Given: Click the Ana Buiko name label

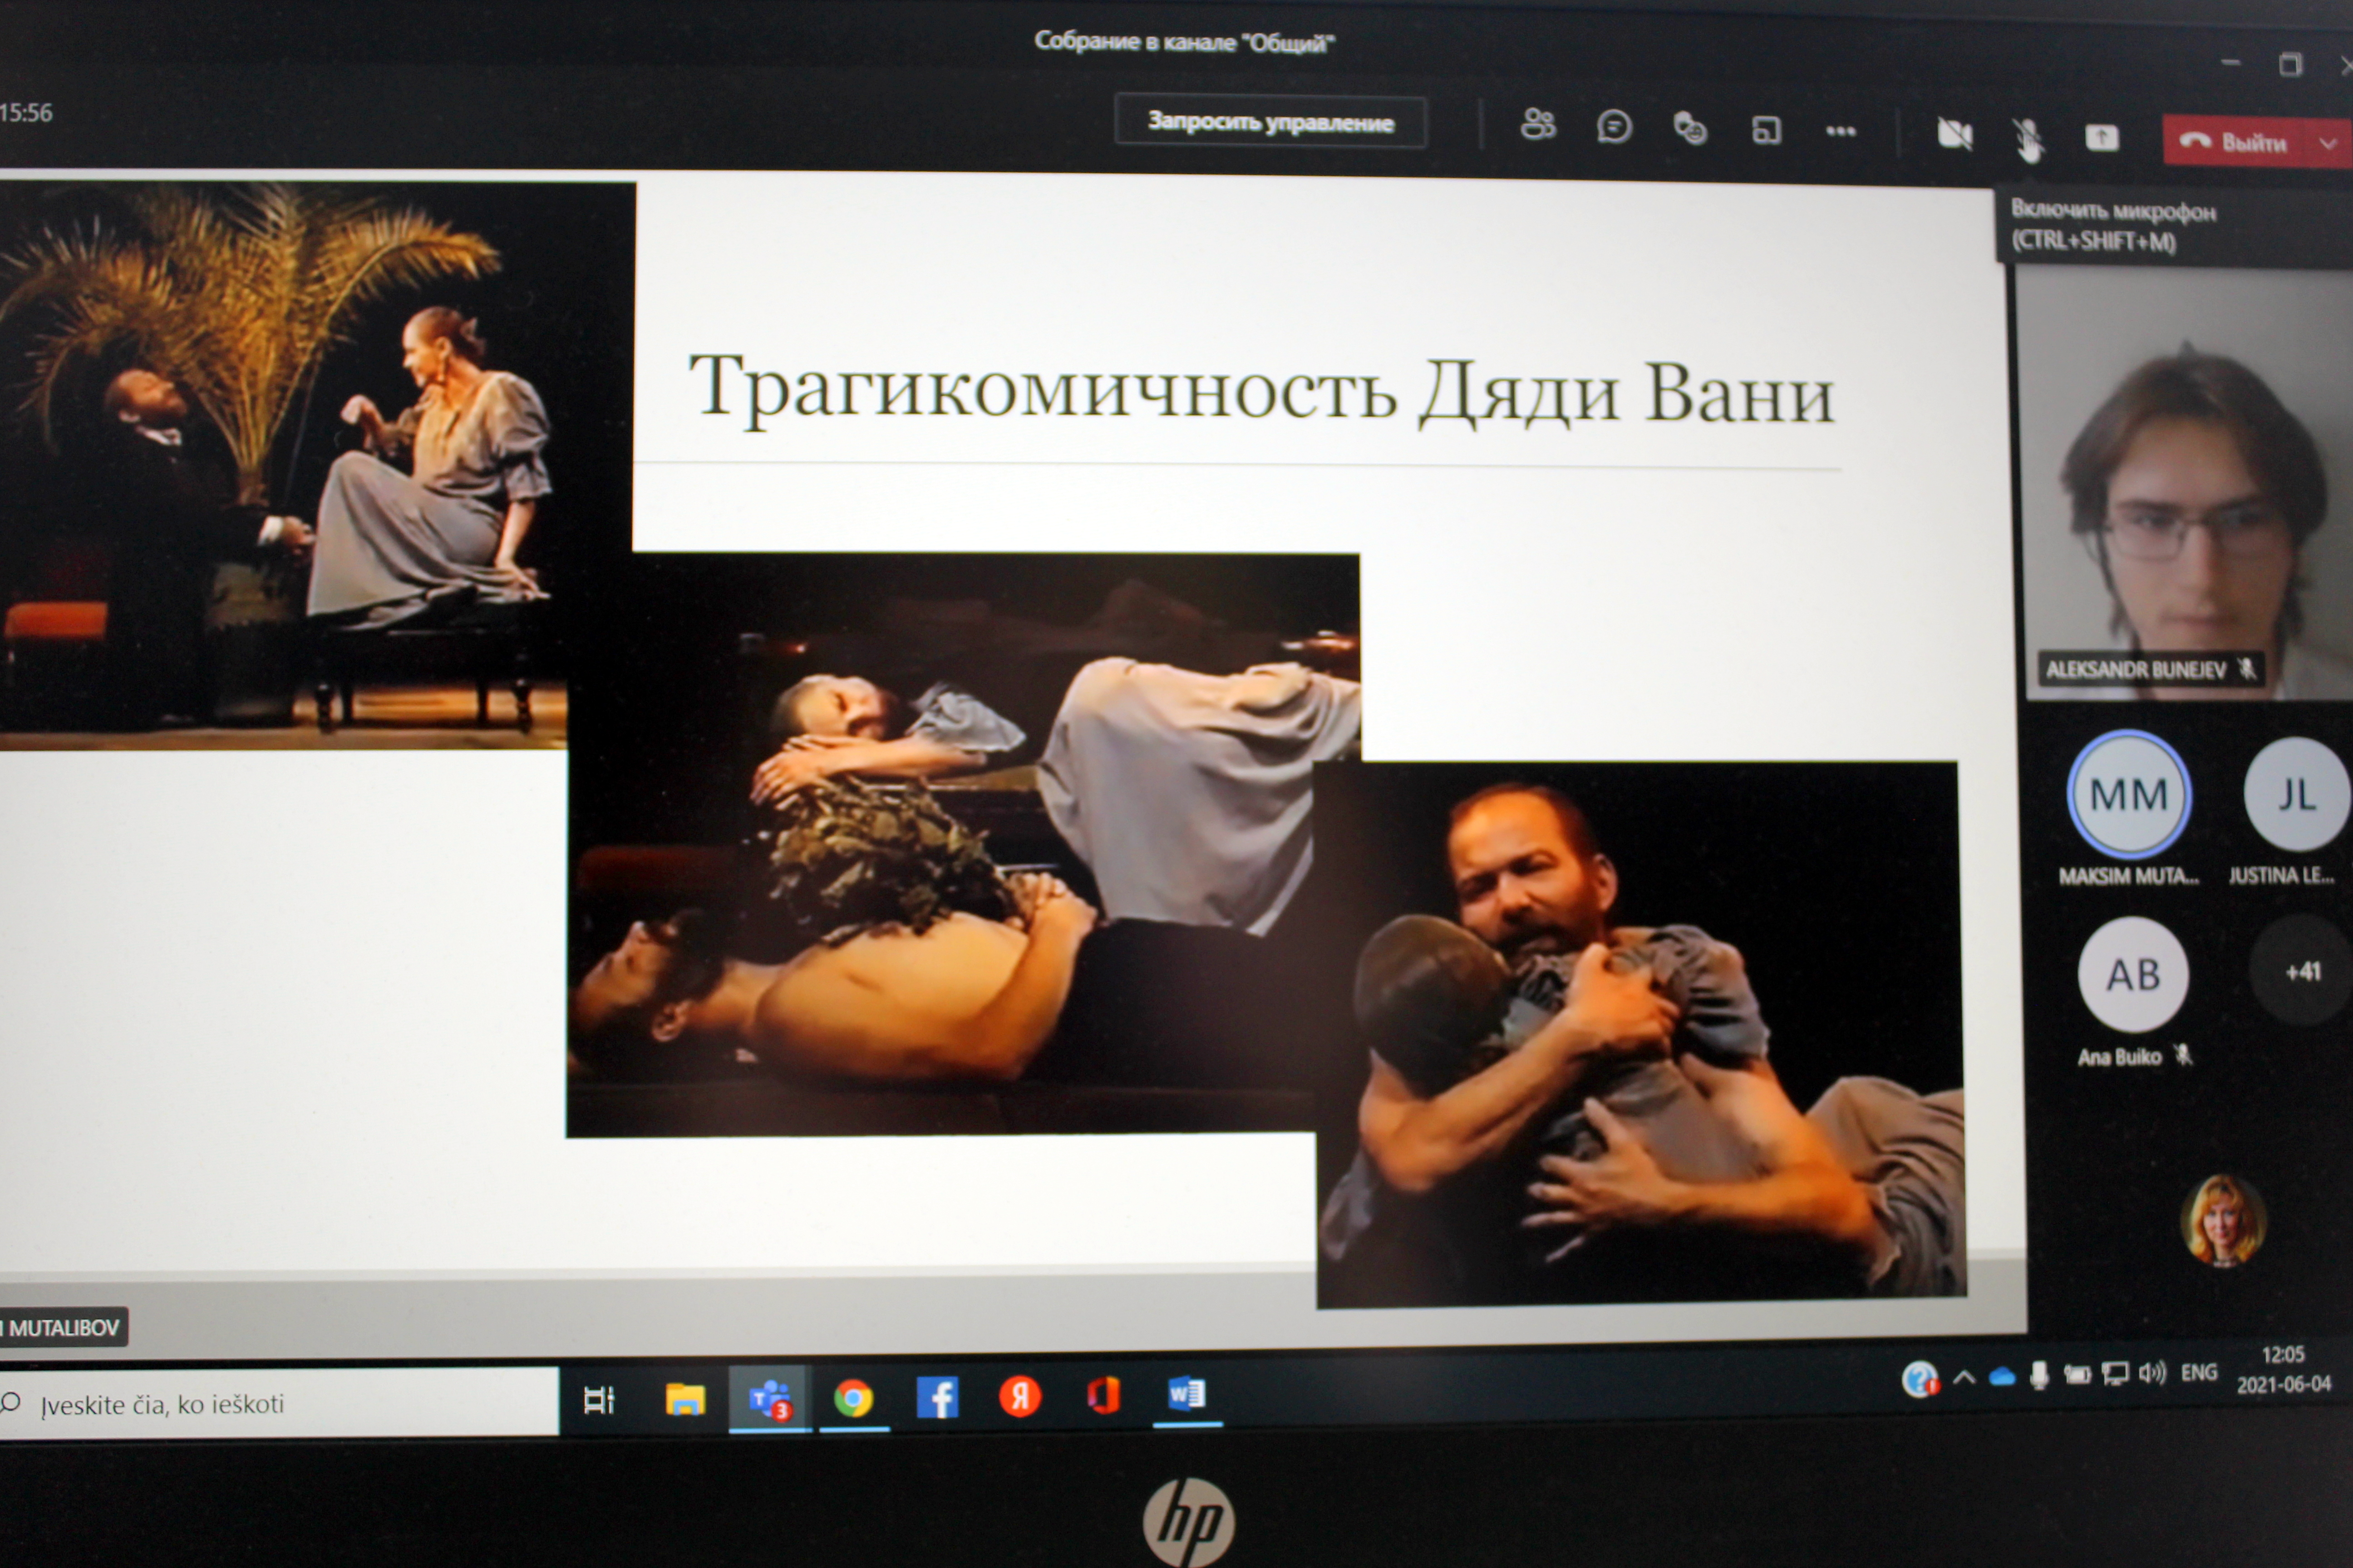Looking at the screenshot, I should (x=2119, y=1057).
